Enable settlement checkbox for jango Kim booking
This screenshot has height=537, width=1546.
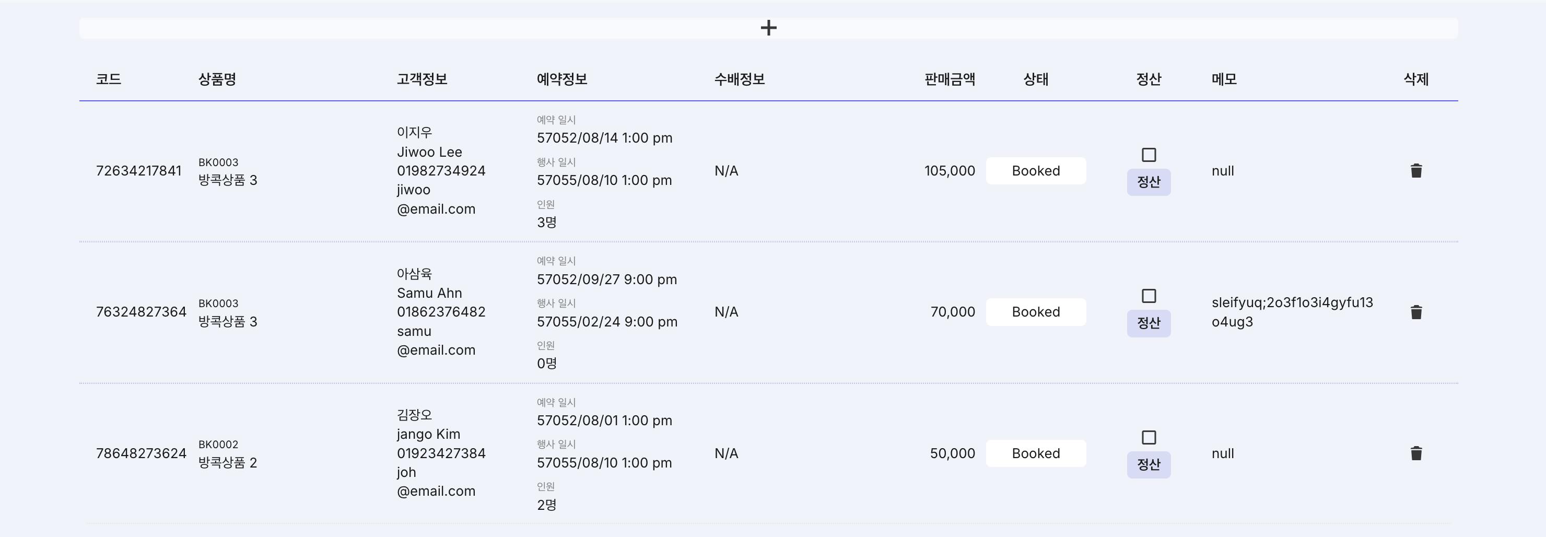tap(1148, 437)
